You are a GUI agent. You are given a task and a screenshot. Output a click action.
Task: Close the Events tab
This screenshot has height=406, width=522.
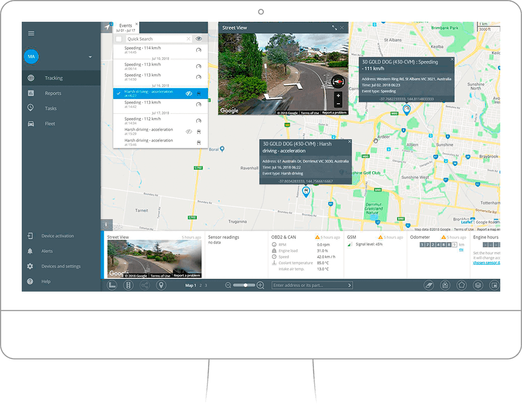click(x=137, y=24)
